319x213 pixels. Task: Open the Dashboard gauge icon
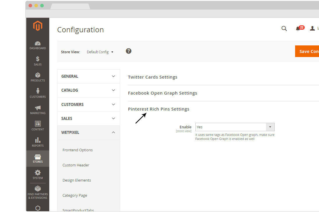pos(38,43)
